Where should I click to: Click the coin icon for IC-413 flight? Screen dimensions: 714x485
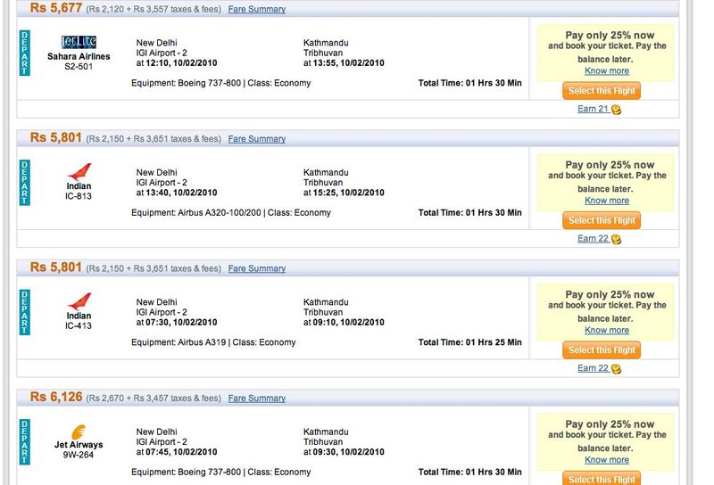pyautogui.click(x=616, y=369)
